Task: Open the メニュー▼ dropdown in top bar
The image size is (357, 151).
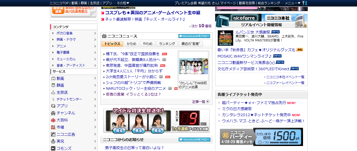Action: coord(293,3)
